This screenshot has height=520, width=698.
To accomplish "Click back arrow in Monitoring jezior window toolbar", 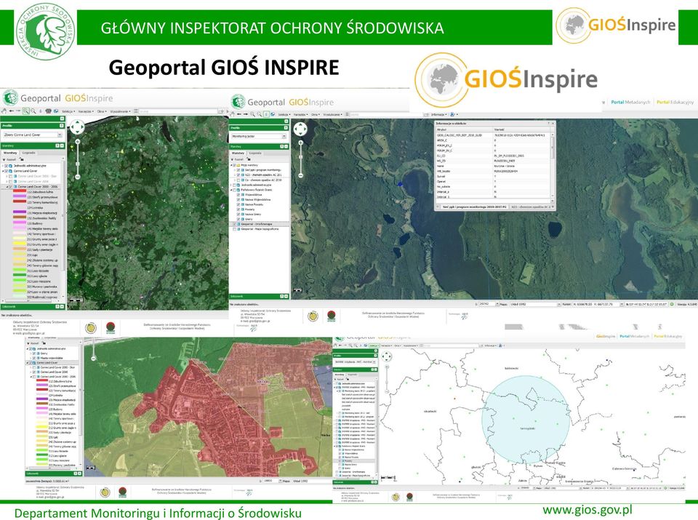I will 239,114.
